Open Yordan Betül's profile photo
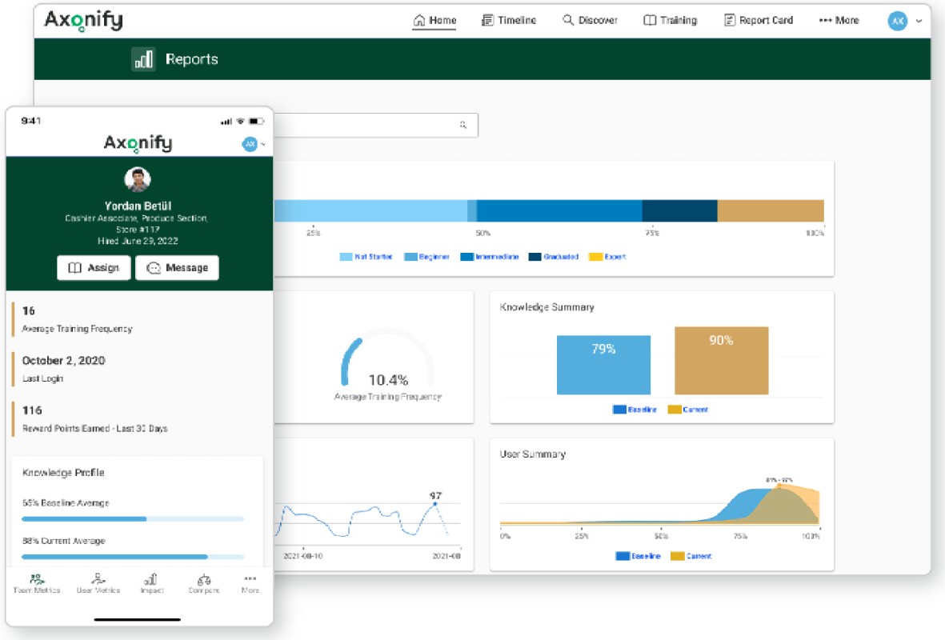945x640 pixels. 138,179
